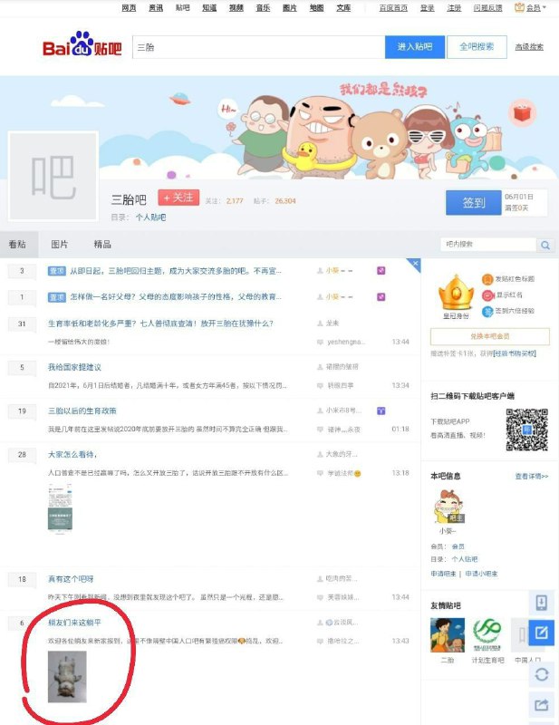Close the pinned posts corner X
The width and height of the screenshot is (559, 725).
(415, 264)
